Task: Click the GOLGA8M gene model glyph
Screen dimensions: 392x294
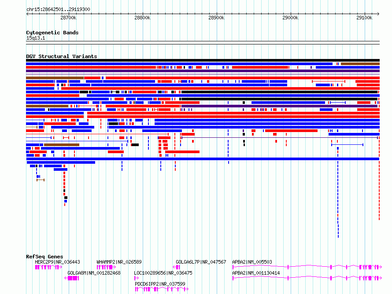Action: click(x=72, y=278)
